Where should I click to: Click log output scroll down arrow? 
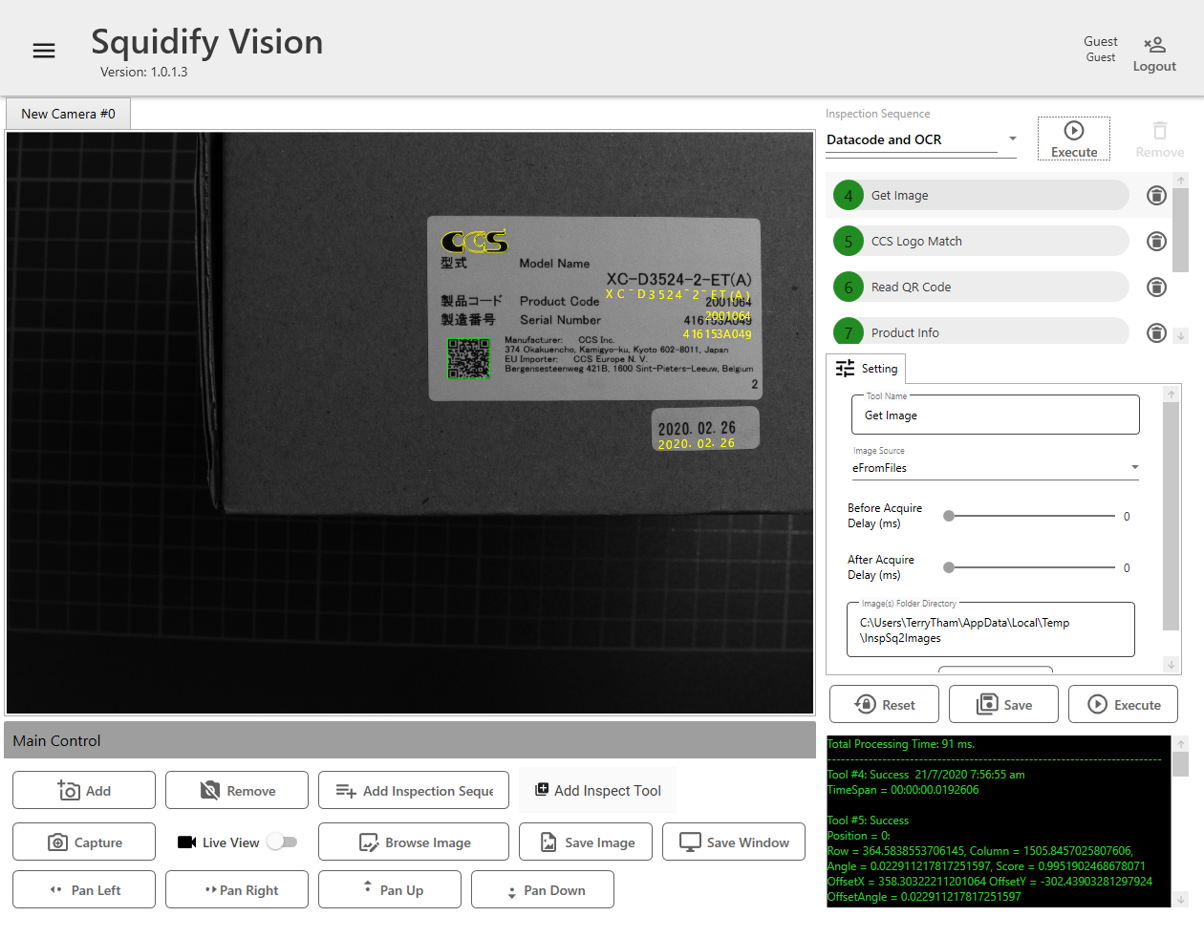(x=1180, y=899)
